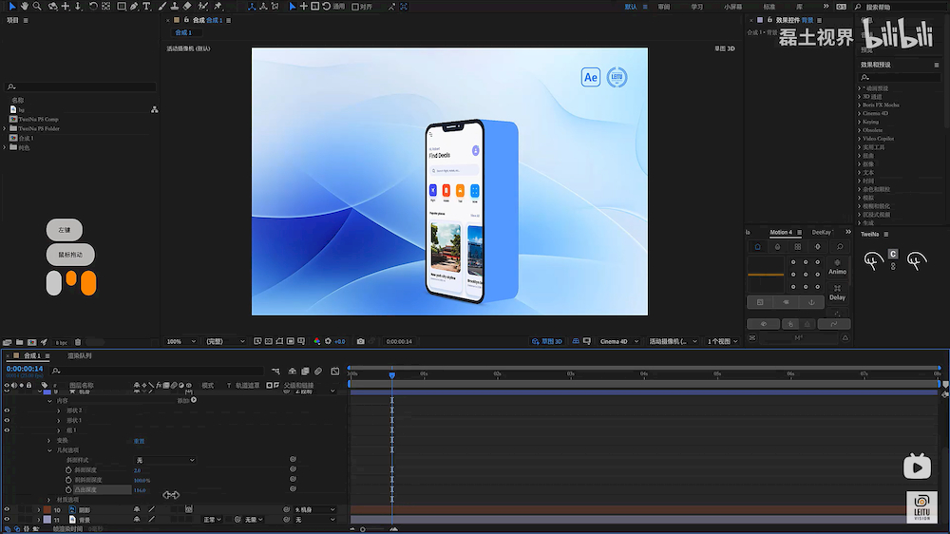Open the resolution (完整) dropdown
This screenshot has height=534, width=950.
225,341
